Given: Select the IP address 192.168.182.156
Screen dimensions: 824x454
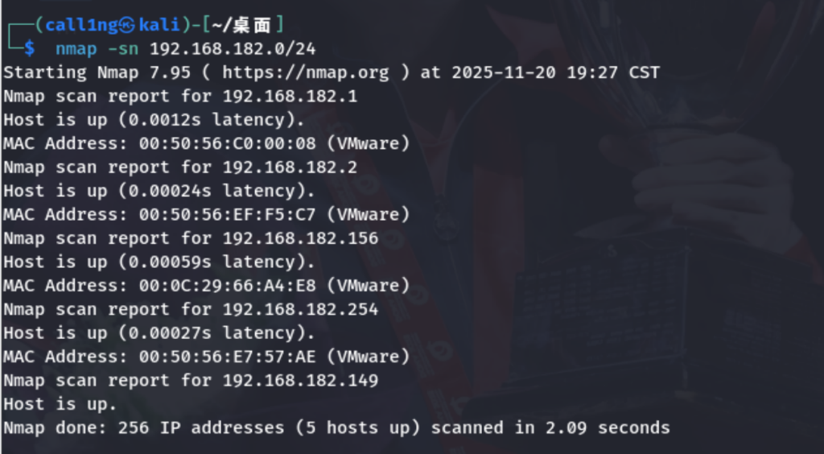Looking at the screenshot, I should click(x=300, y=238).
